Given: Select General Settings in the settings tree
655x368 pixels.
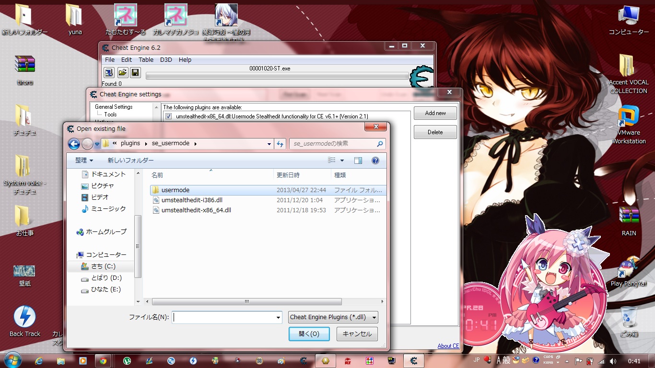Looking at the screenshot, I should [114, 107].
